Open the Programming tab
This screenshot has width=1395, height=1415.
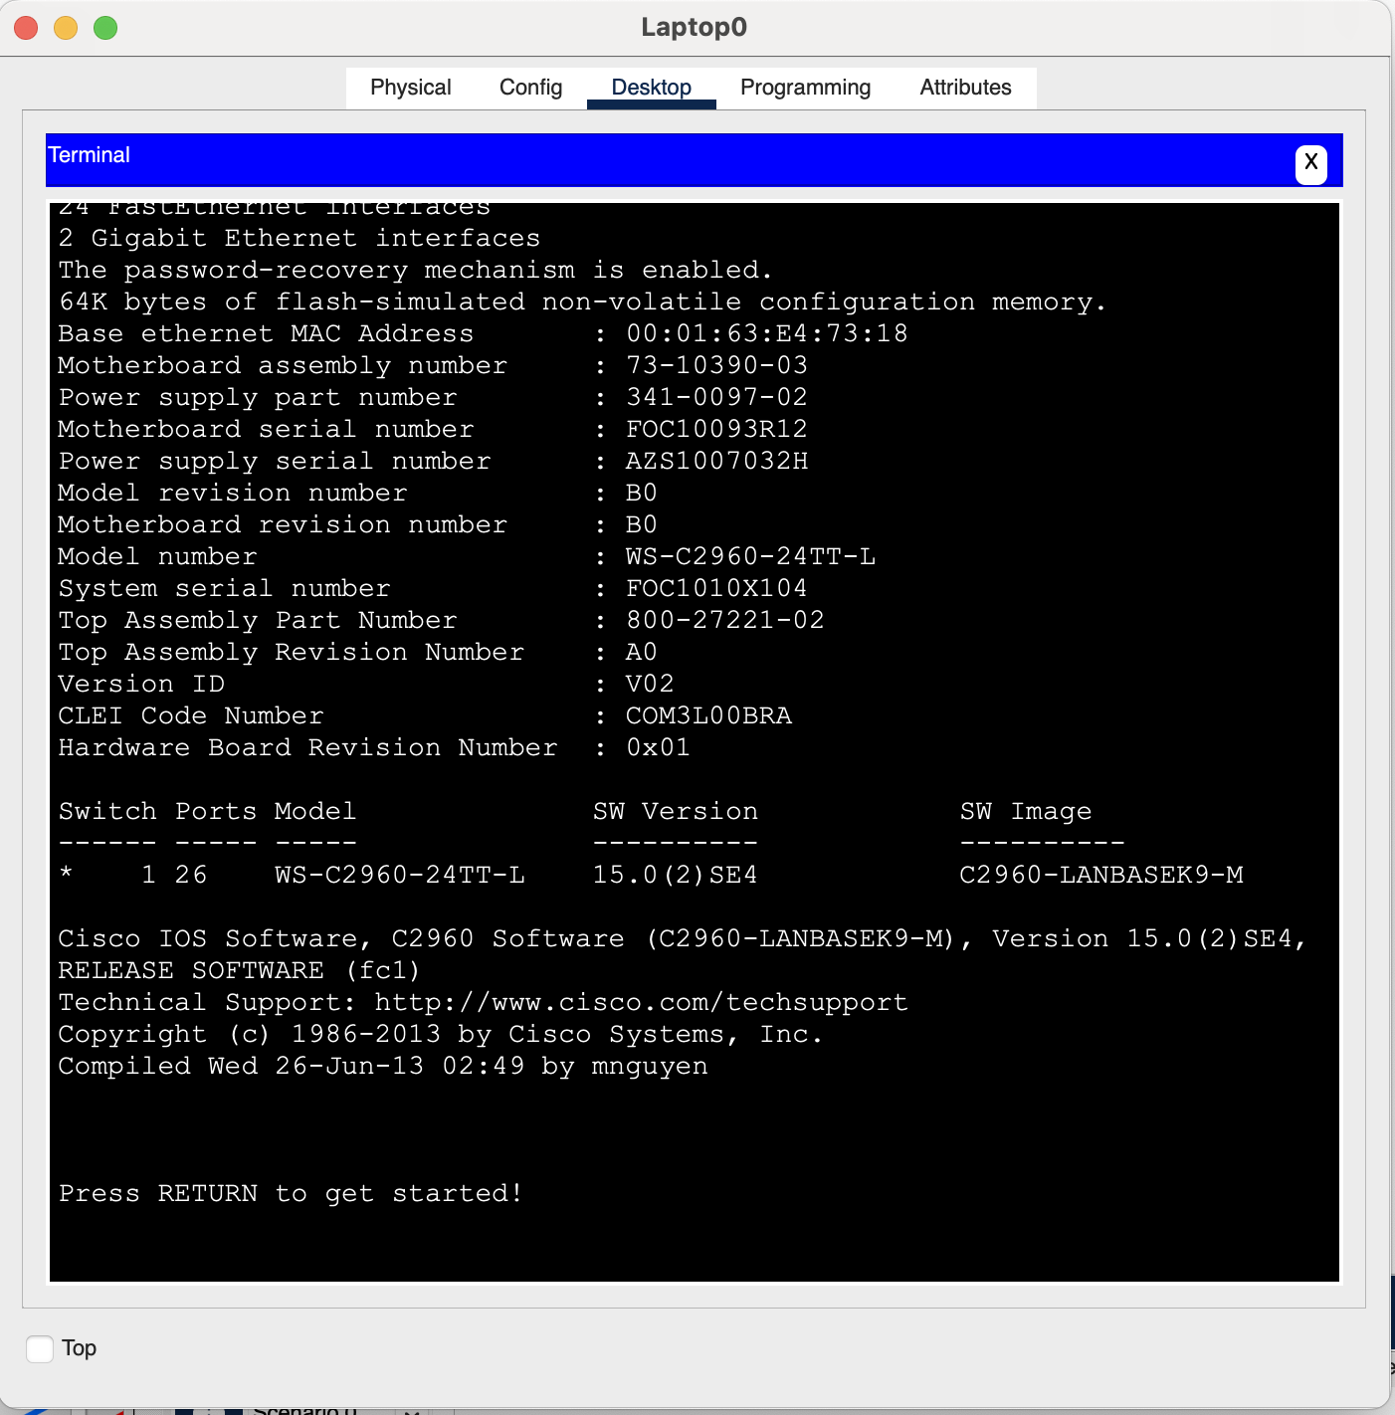pos(805,88)
